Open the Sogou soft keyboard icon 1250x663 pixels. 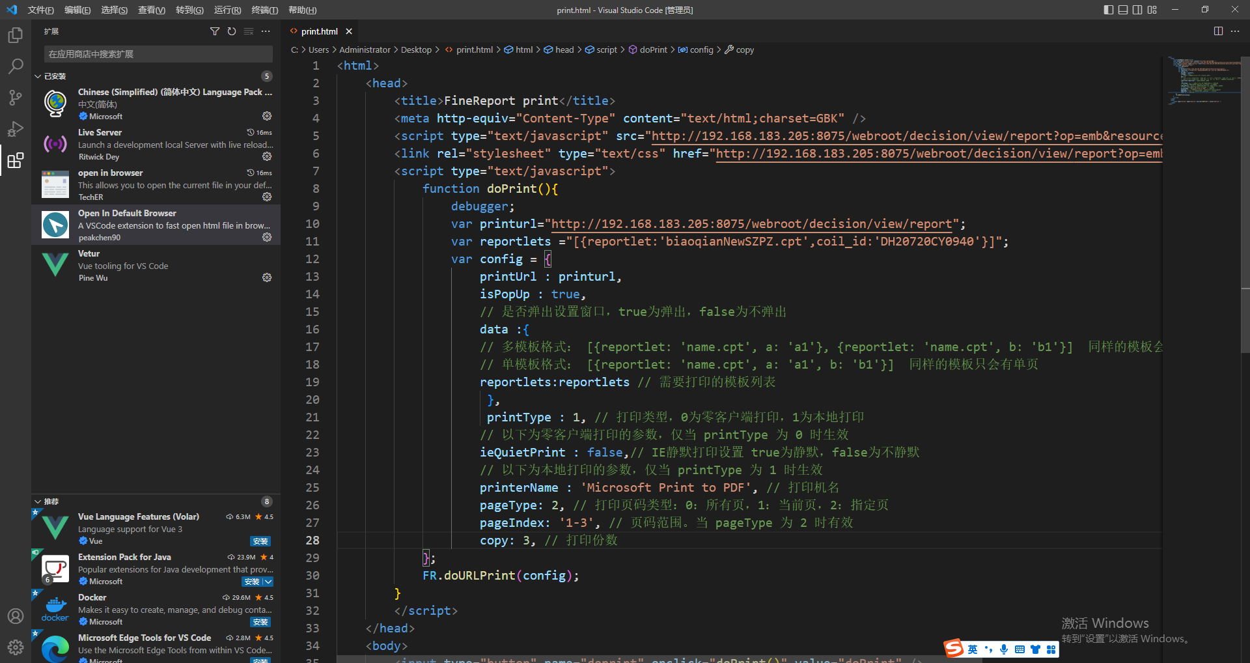pos(1020,649)
